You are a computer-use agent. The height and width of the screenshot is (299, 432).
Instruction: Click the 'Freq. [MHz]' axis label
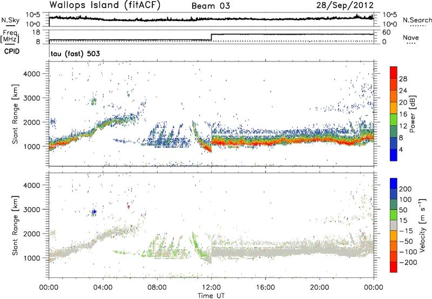(x=10, y=37)
